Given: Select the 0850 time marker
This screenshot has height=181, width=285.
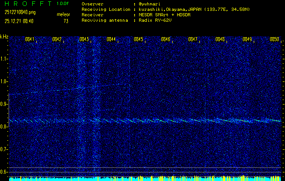Looking at the screenshot, I should 274,39.
